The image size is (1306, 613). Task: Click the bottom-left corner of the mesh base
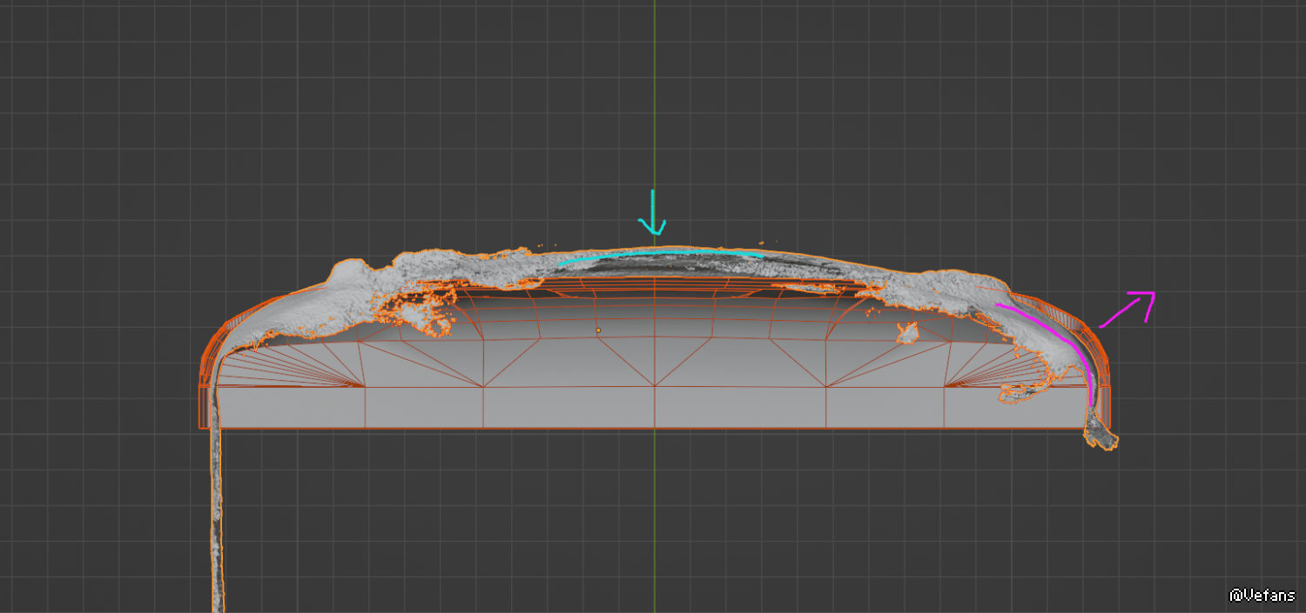pos(202,427)
